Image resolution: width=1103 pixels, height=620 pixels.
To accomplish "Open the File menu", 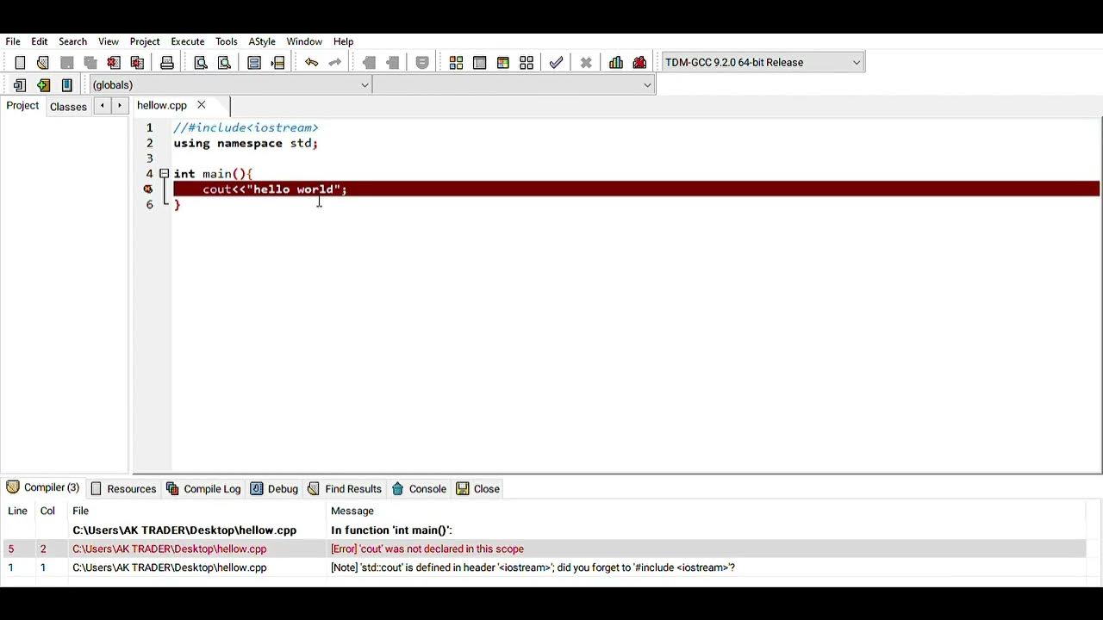I will 13,41.
